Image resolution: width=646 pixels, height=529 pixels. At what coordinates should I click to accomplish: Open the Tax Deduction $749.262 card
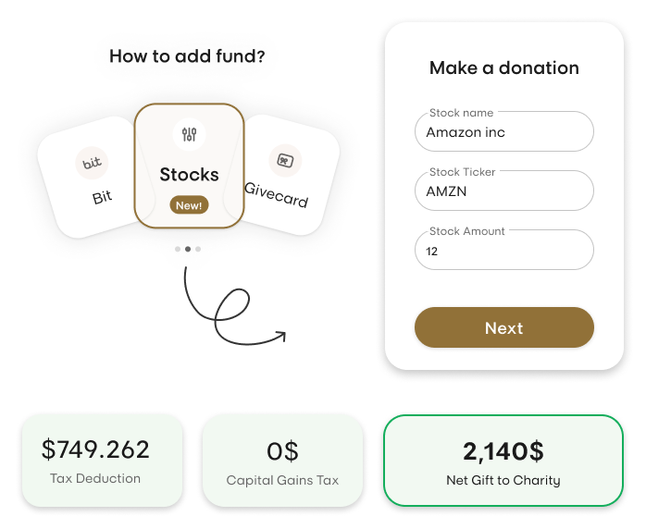(102, 461)
